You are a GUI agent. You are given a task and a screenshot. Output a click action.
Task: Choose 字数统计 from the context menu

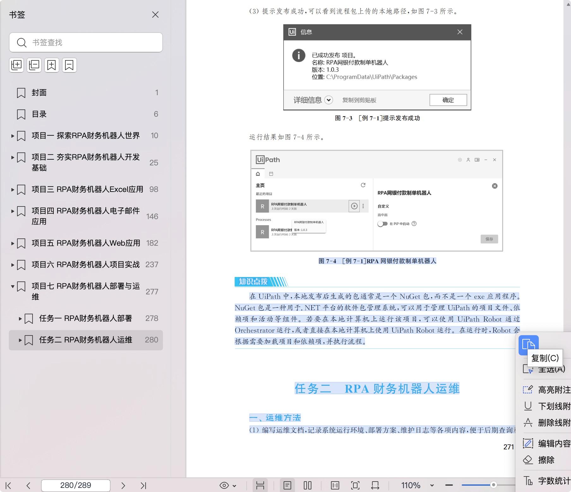(x=547, y=481)
